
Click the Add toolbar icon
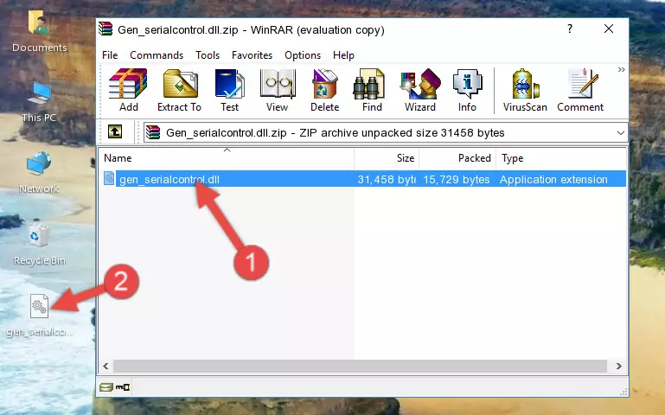click(x=129, y=90)
